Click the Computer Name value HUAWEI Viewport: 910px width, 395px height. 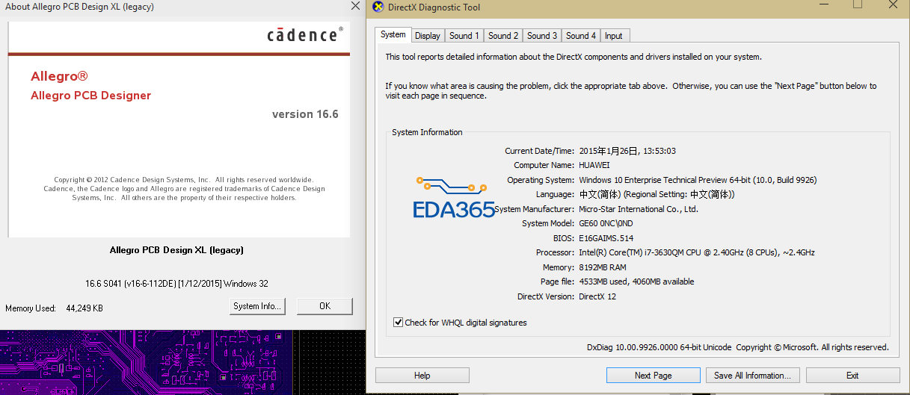pos(594,165)
